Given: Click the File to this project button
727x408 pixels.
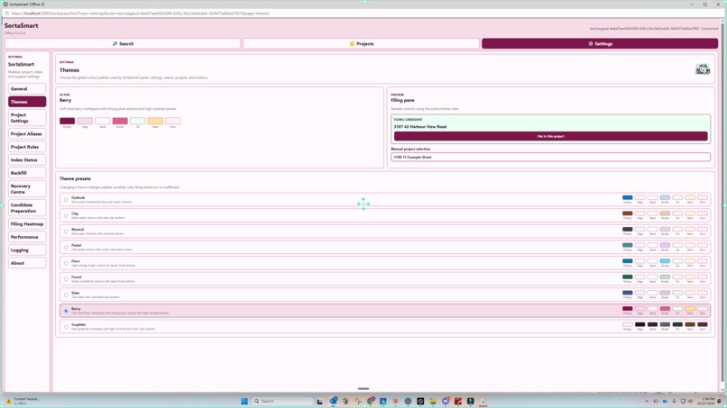Looking at the screenshot, I should pyautogui.click(x=551, y=136).
